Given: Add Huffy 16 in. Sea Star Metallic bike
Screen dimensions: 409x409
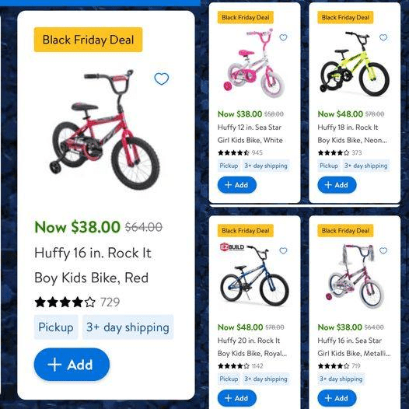Looking at the screenshot, I should click(337, 398).
